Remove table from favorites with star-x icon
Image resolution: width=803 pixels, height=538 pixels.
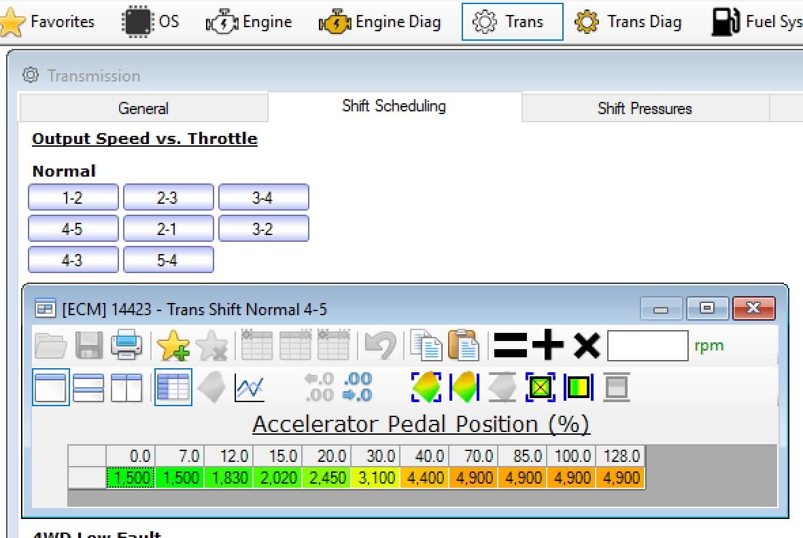211,345
